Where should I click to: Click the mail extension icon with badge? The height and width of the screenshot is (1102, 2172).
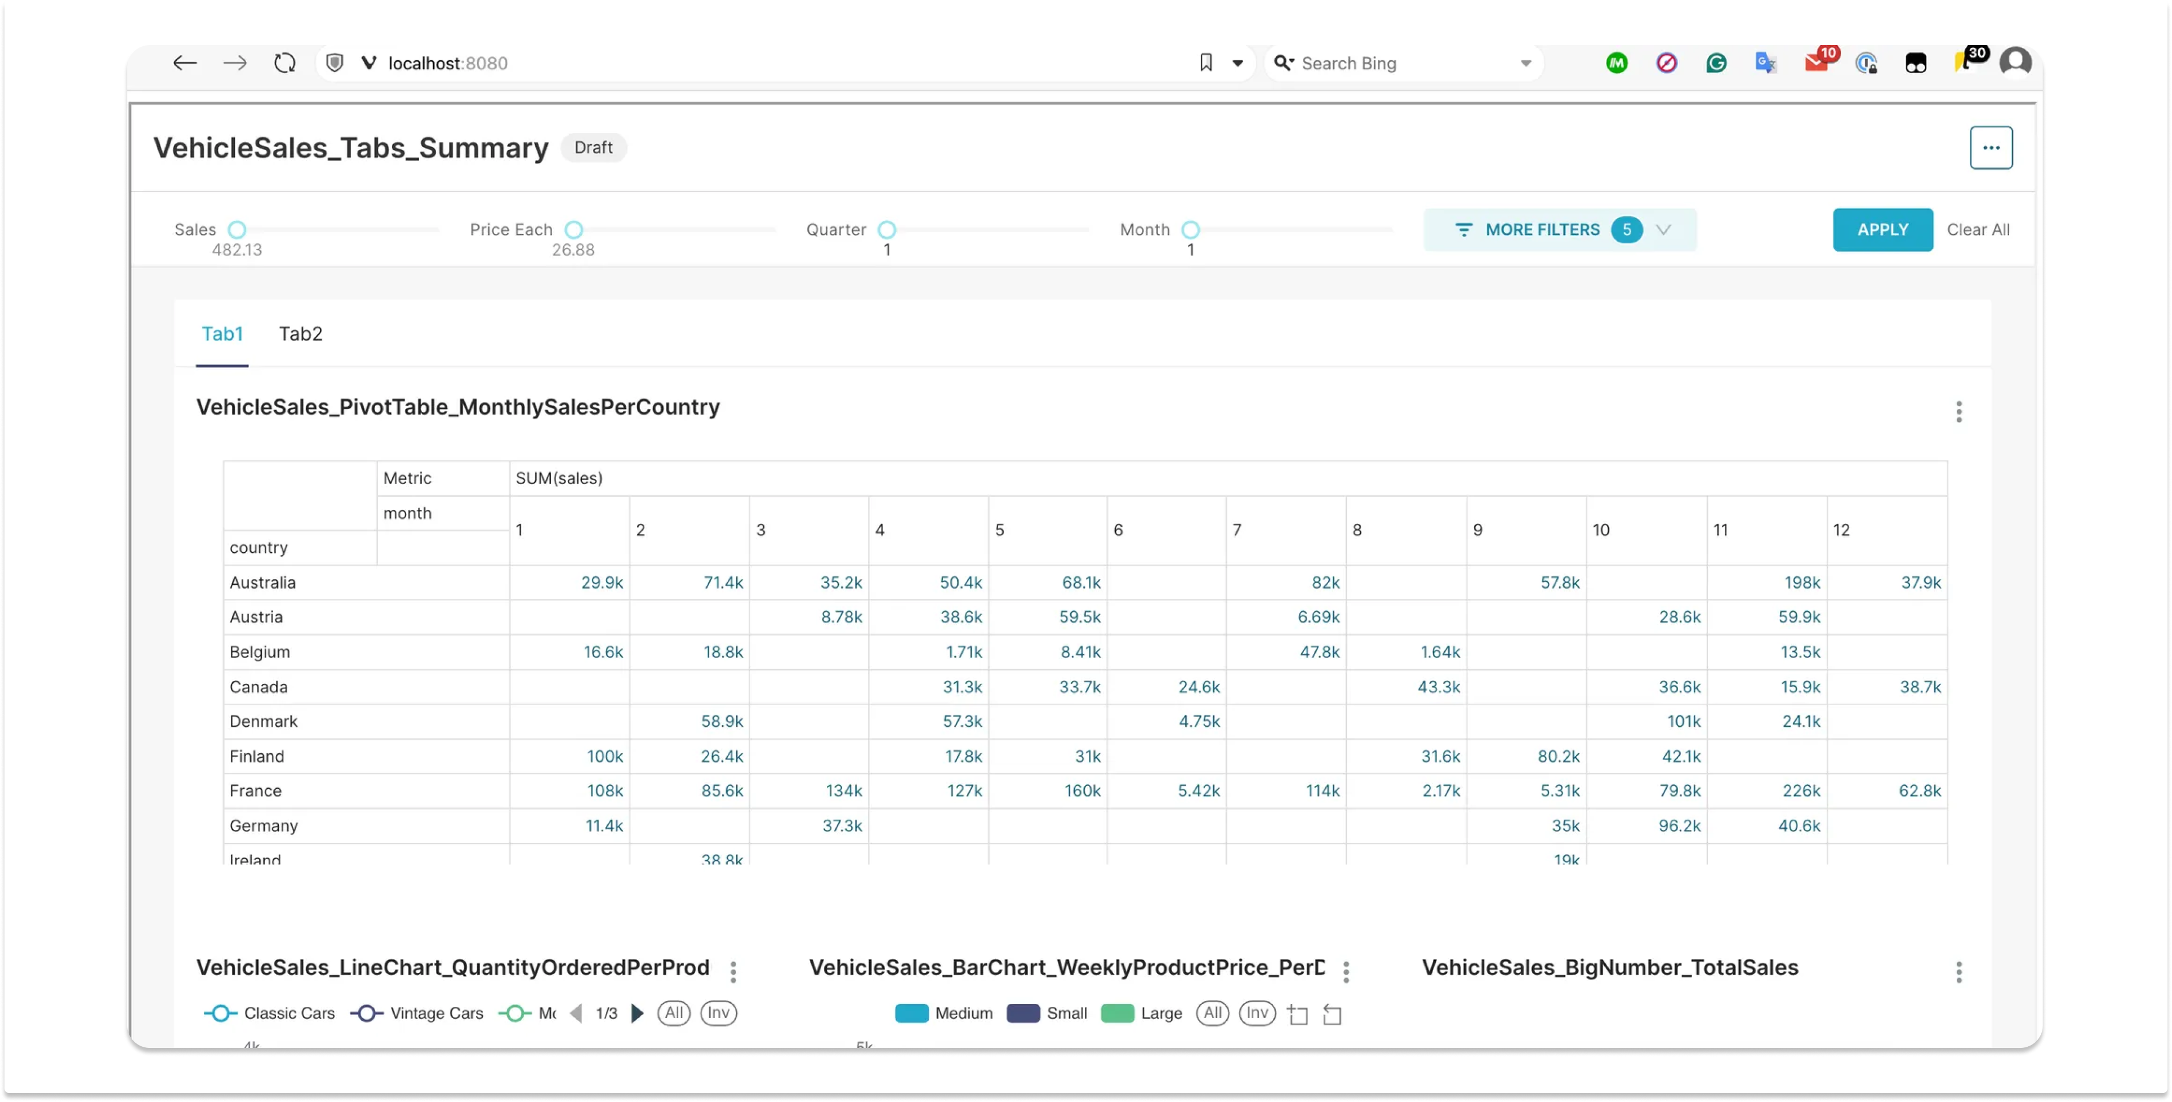pyautogui.click(x=1816, y=63)
